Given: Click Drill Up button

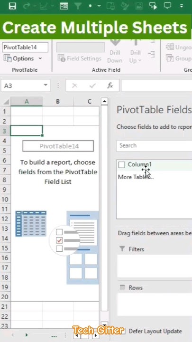Looking at the screenshot, I should [x=136, y=51].
